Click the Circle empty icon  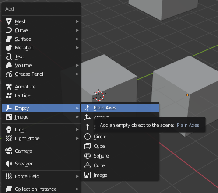point(88,137)
